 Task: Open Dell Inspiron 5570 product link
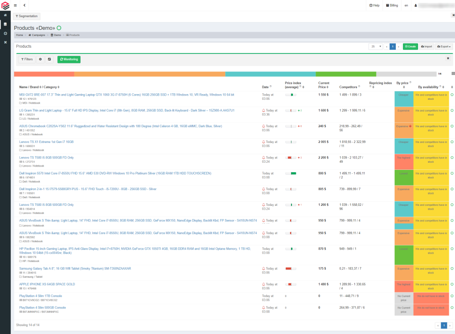[115, 173]
